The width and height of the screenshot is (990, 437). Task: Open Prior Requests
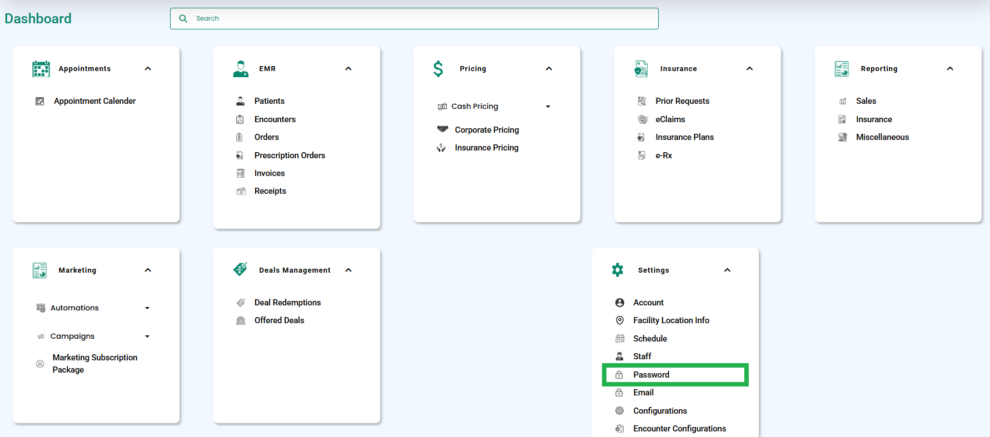[x=683, y=101]
